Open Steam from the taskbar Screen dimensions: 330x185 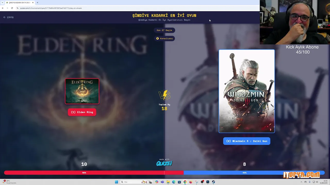coord(213,182)
